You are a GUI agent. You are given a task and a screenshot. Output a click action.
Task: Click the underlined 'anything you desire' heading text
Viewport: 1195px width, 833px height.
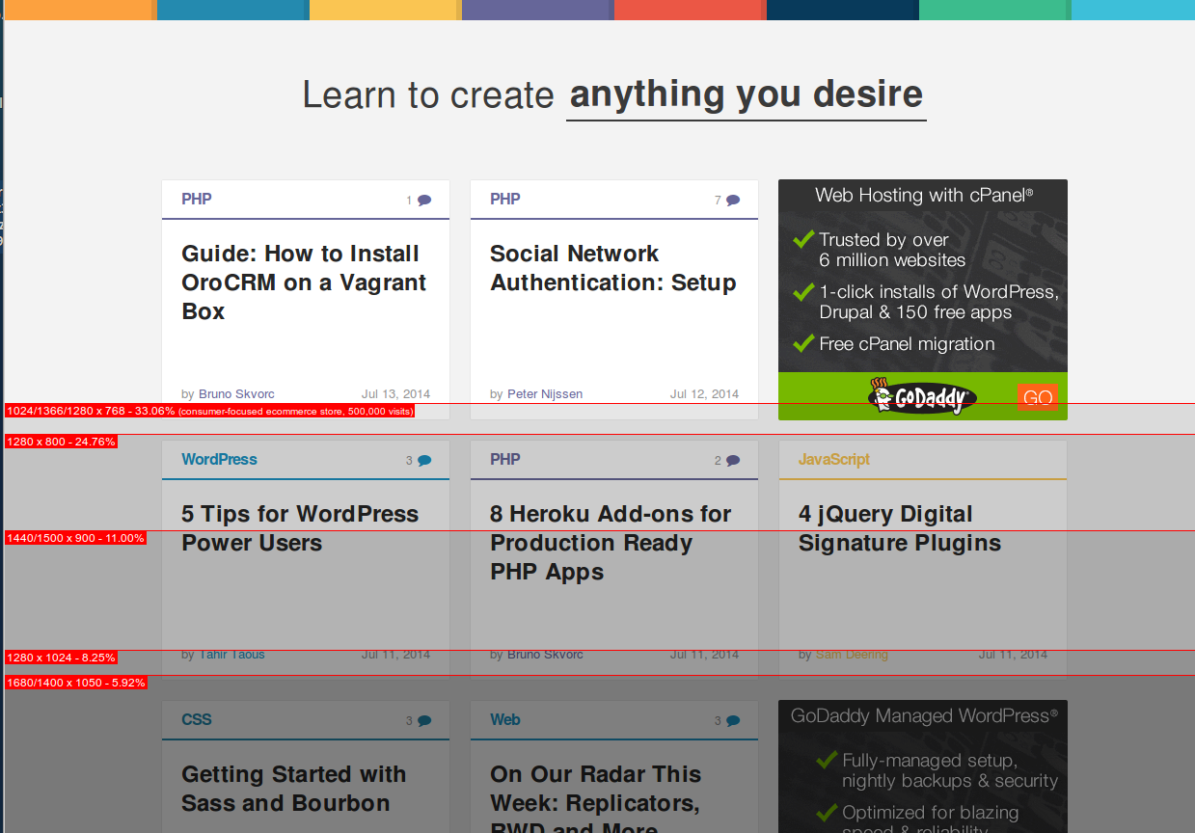click(x=746, y=94)
